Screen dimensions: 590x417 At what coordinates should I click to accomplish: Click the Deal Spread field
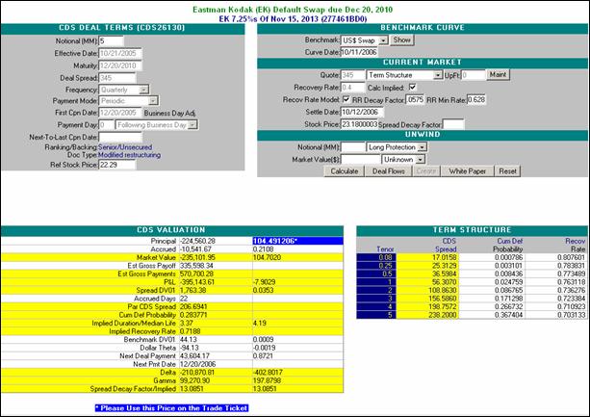coord(117,78)
